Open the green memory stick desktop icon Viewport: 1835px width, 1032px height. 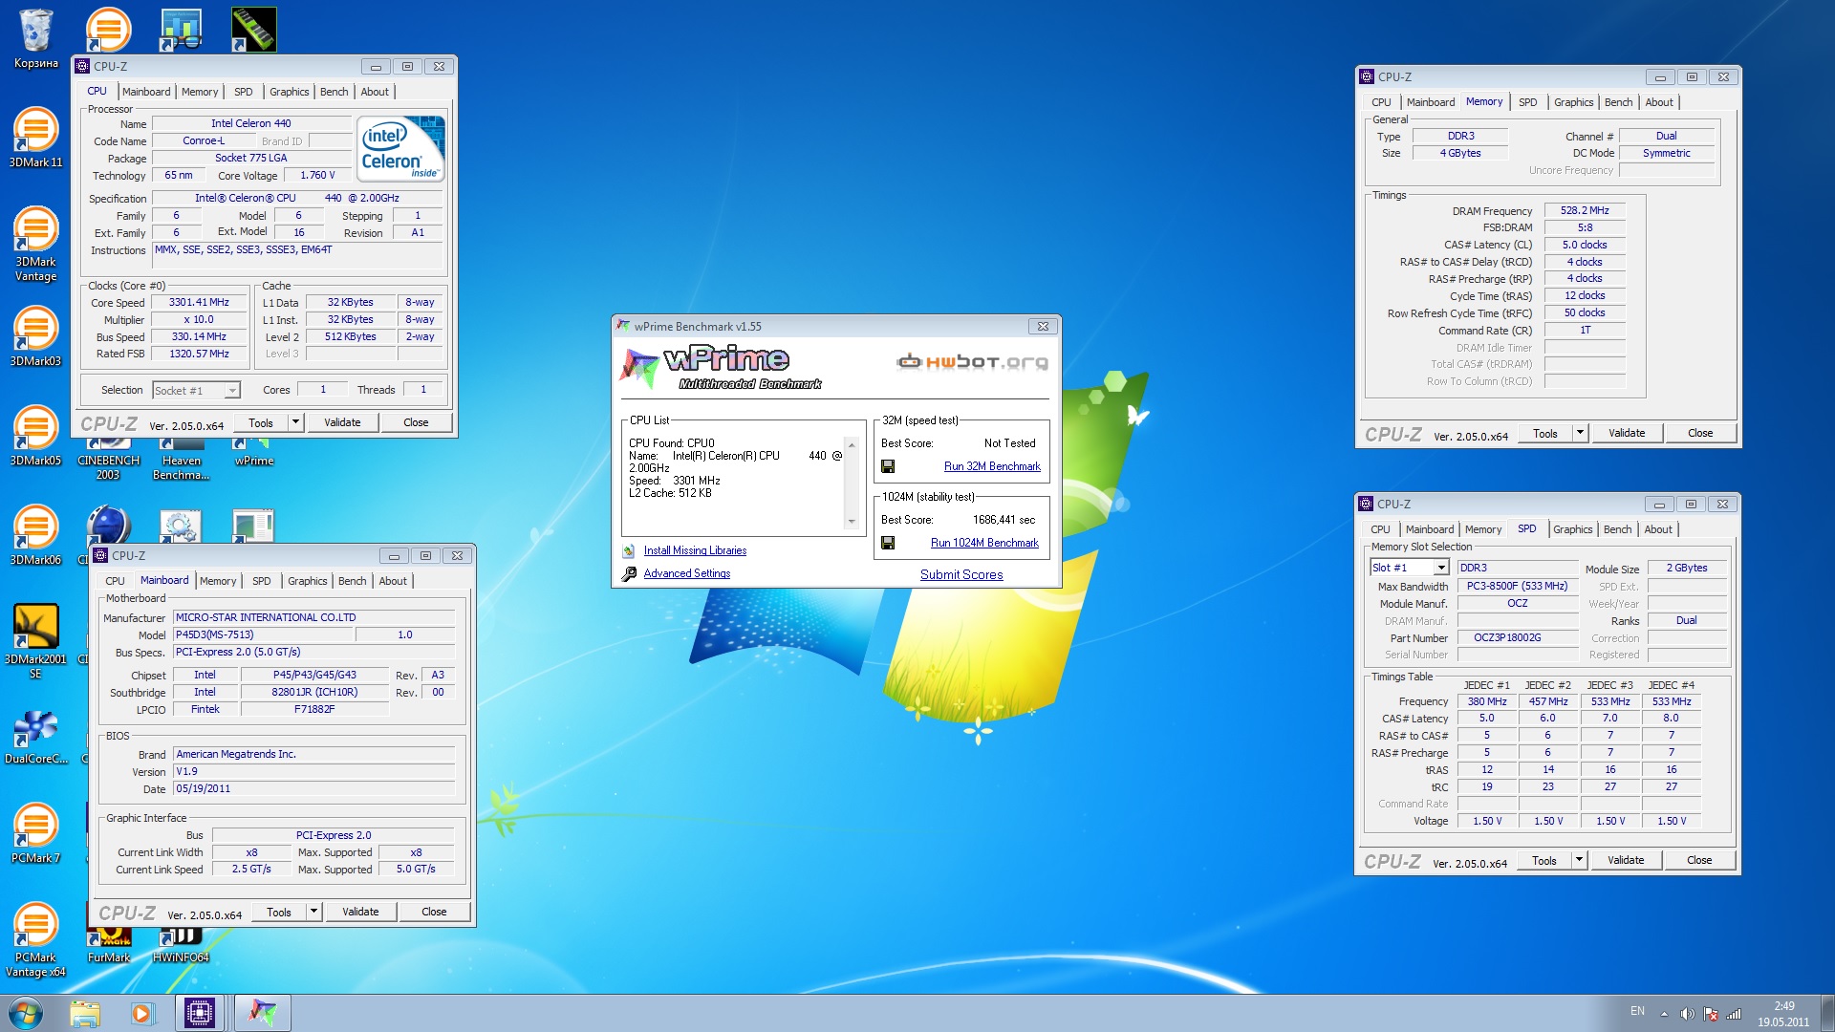pos(253,29)
